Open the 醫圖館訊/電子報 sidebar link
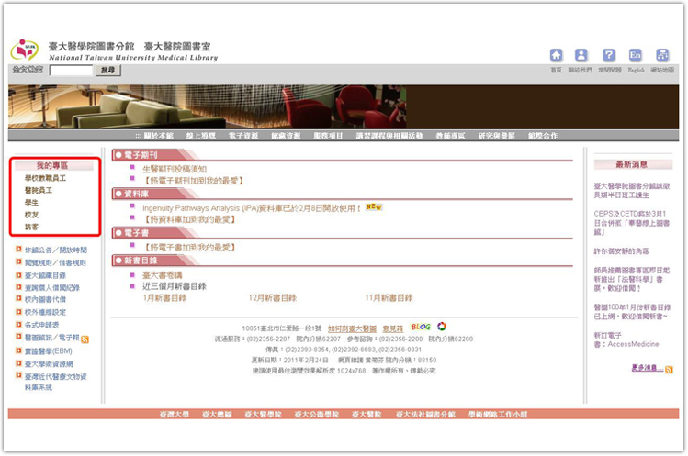This screenshot has height=456, width=688. (51, 338)
